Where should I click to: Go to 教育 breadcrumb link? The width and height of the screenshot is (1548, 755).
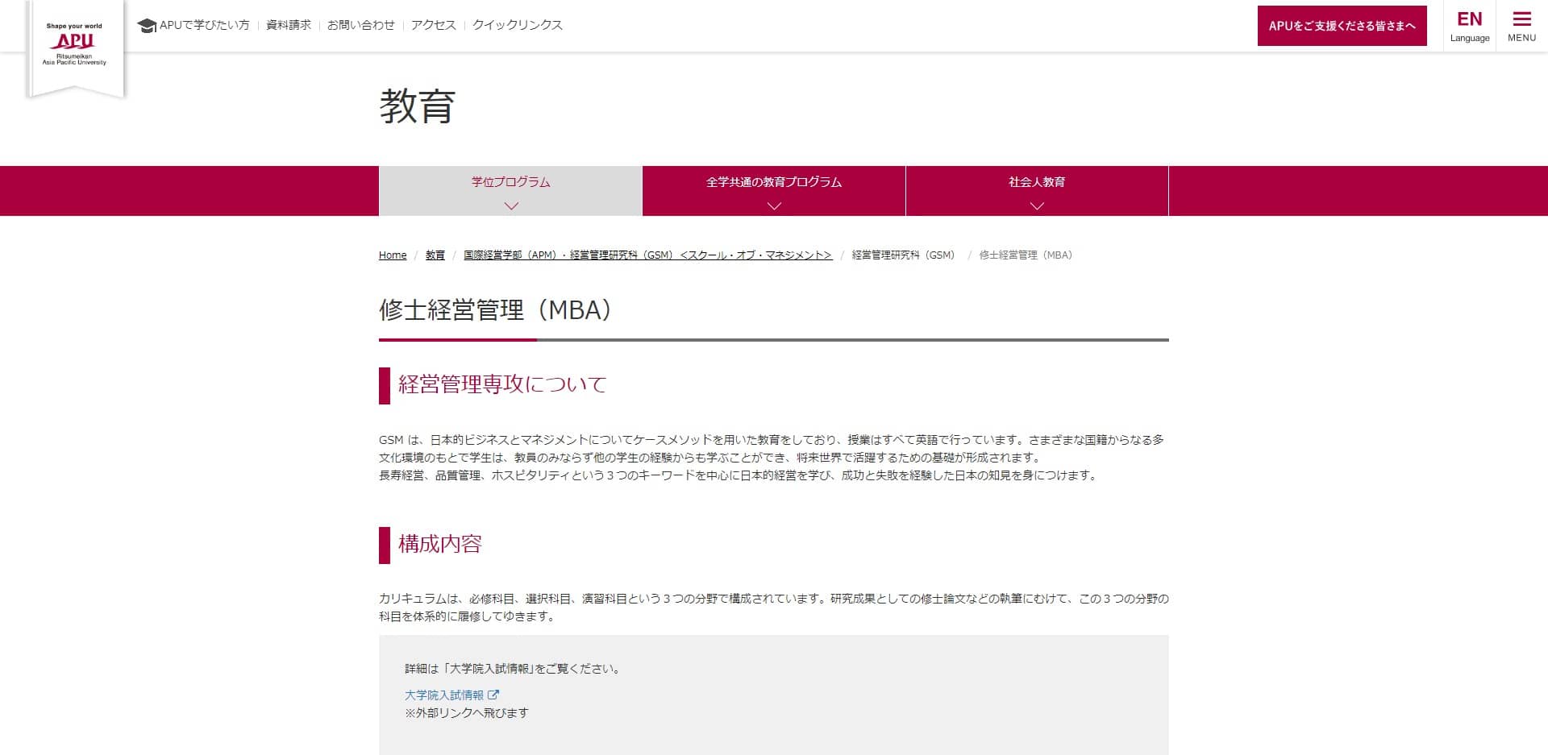[435, 255]
